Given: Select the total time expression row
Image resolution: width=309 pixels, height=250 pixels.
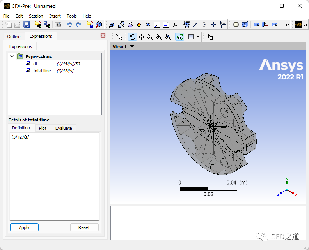Looking at the screenshot, I should [x=55, y=71].
